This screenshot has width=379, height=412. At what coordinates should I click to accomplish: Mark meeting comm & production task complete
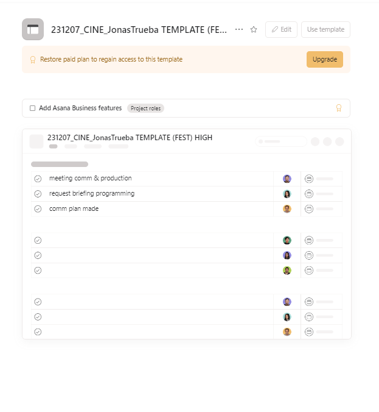(x=38, y=179)
